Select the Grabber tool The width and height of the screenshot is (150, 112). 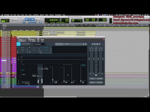pos(33,19)
